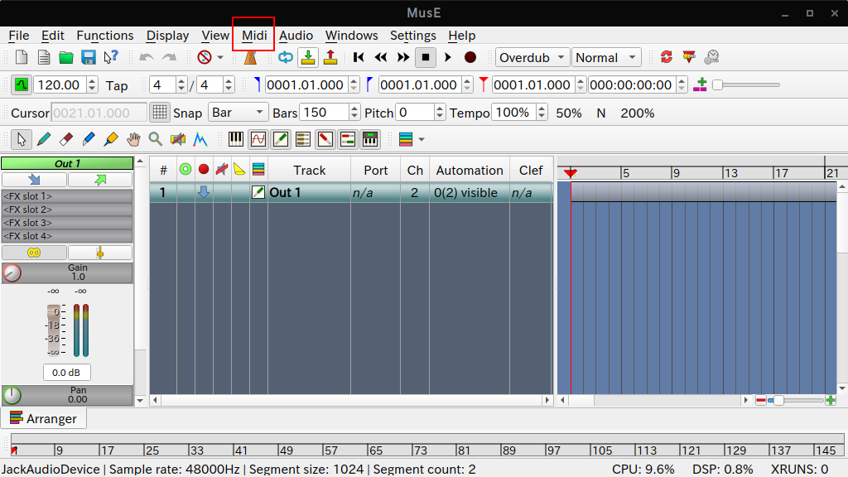
Task: Toggle the red pen icon in tools bar
Action: 325,139
